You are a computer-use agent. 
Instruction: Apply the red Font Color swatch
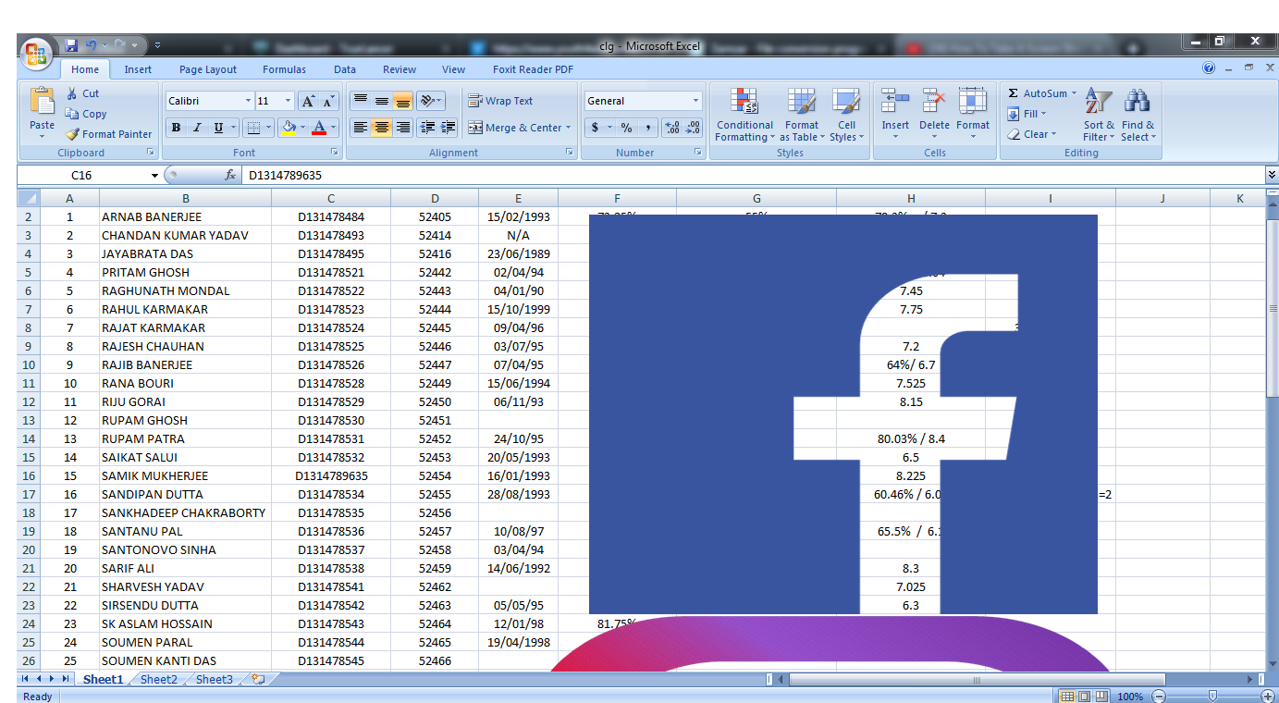click(x=319, y=128)
